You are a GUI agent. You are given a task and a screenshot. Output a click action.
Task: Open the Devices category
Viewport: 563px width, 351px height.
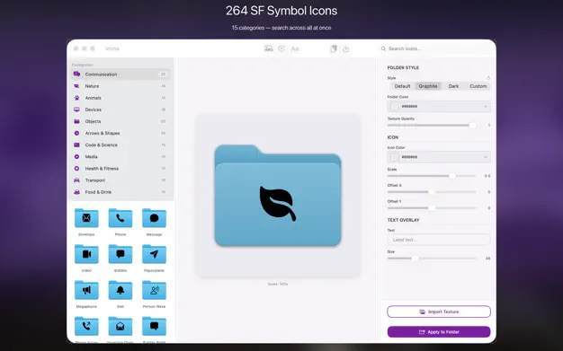point(121,110)
